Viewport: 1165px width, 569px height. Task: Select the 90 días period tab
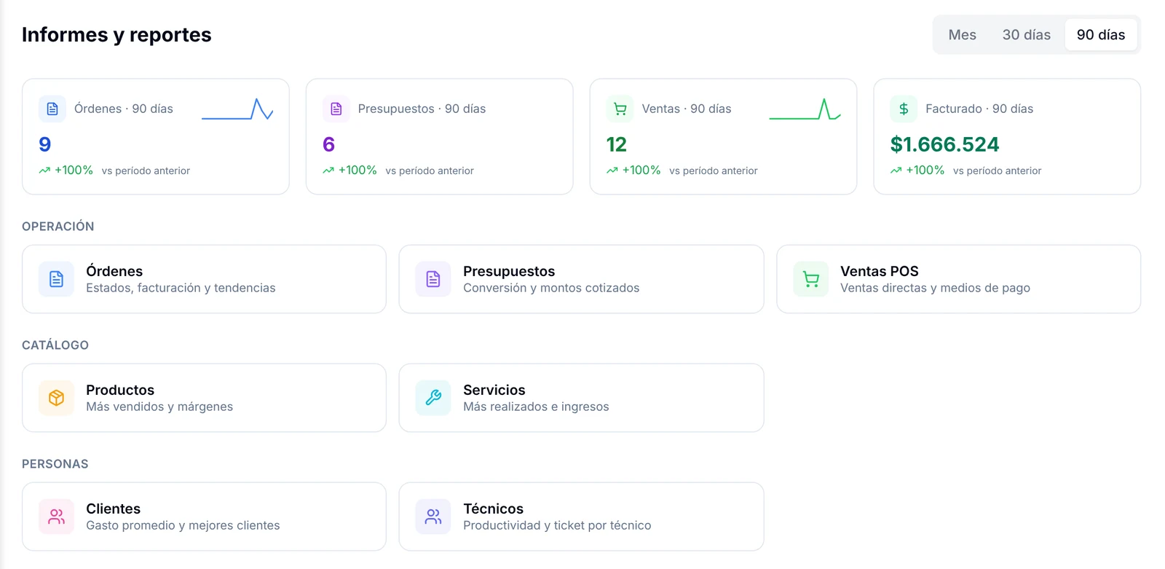(1100, 35)
